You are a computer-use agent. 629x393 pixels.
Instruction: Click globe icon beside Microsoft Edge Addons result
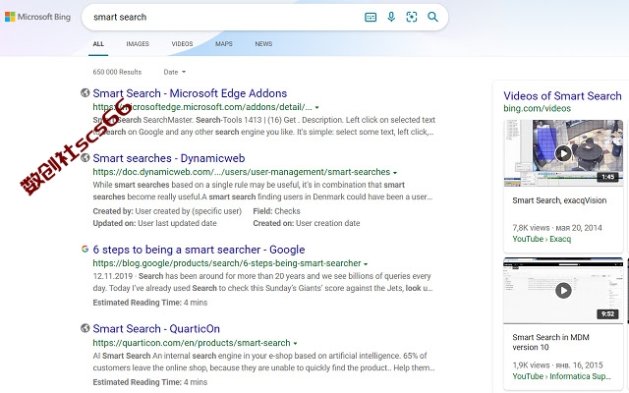click(86, 92)
